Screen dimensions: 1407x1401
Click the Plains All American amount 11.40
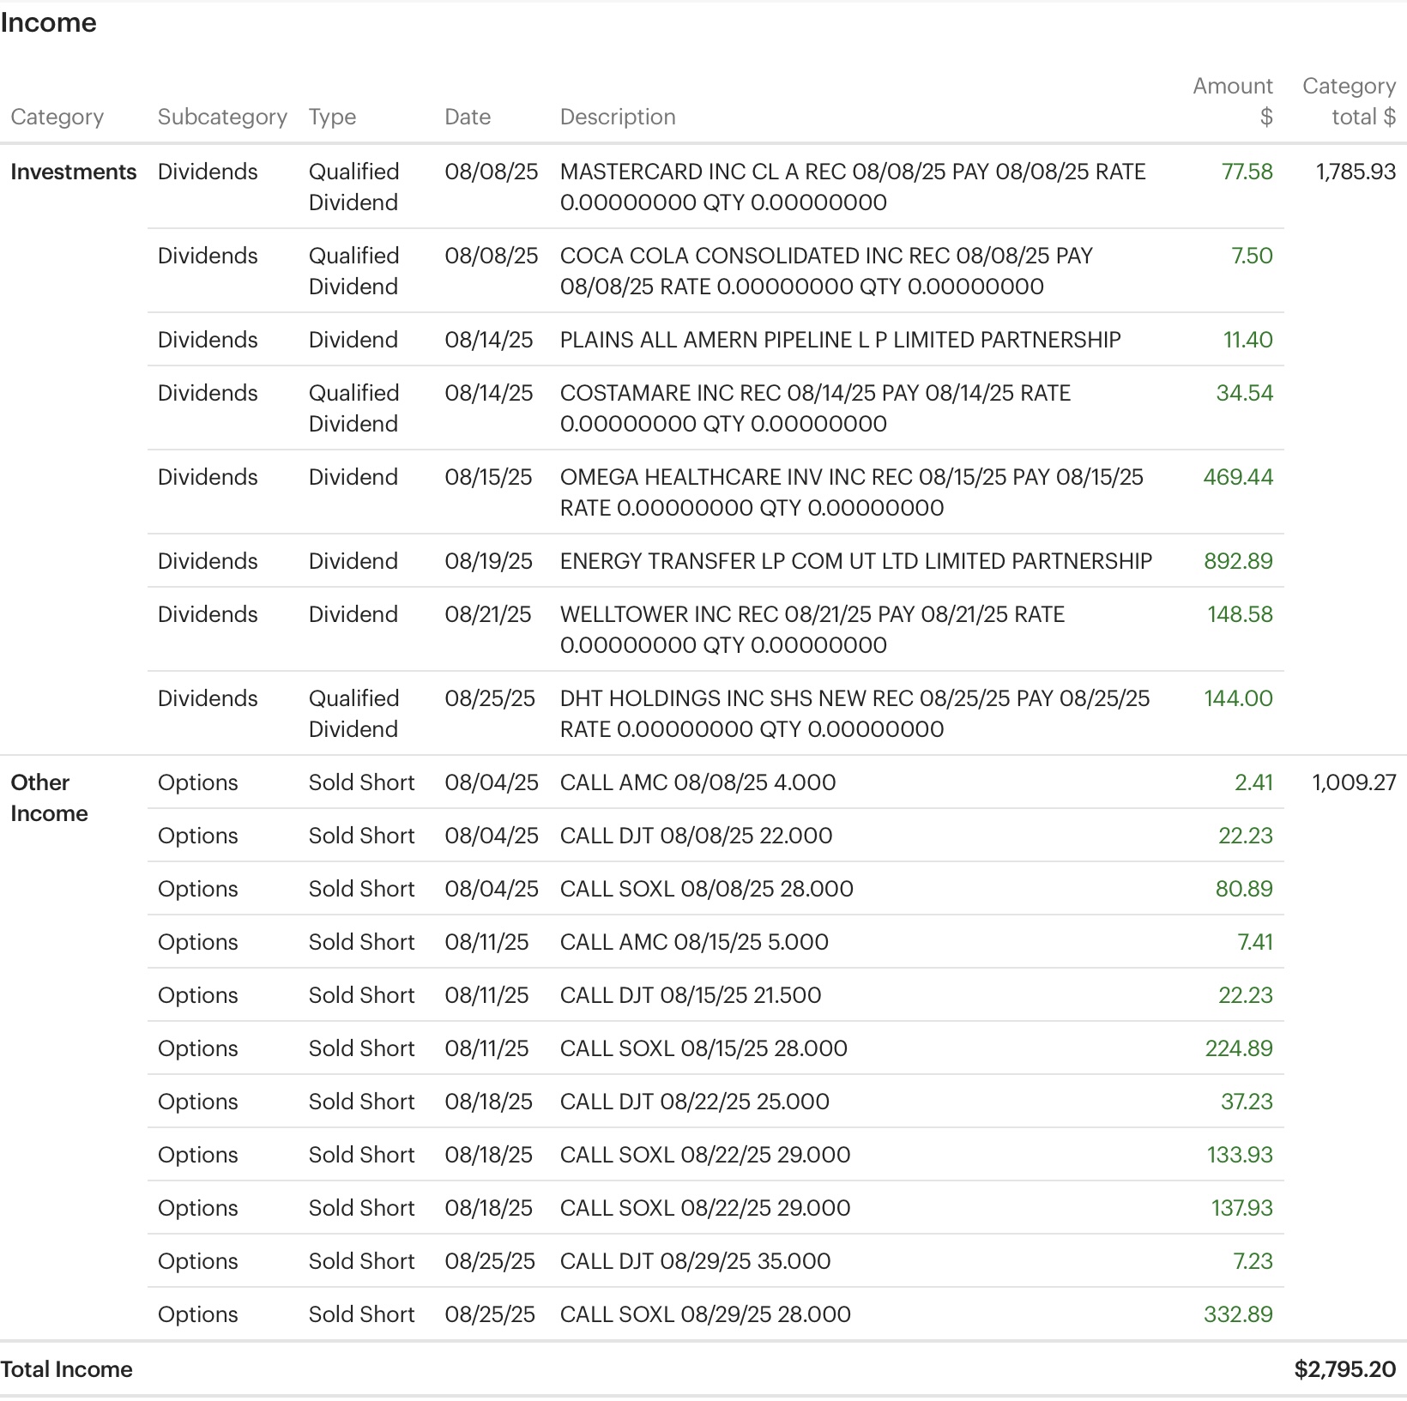coord(1248,340)
